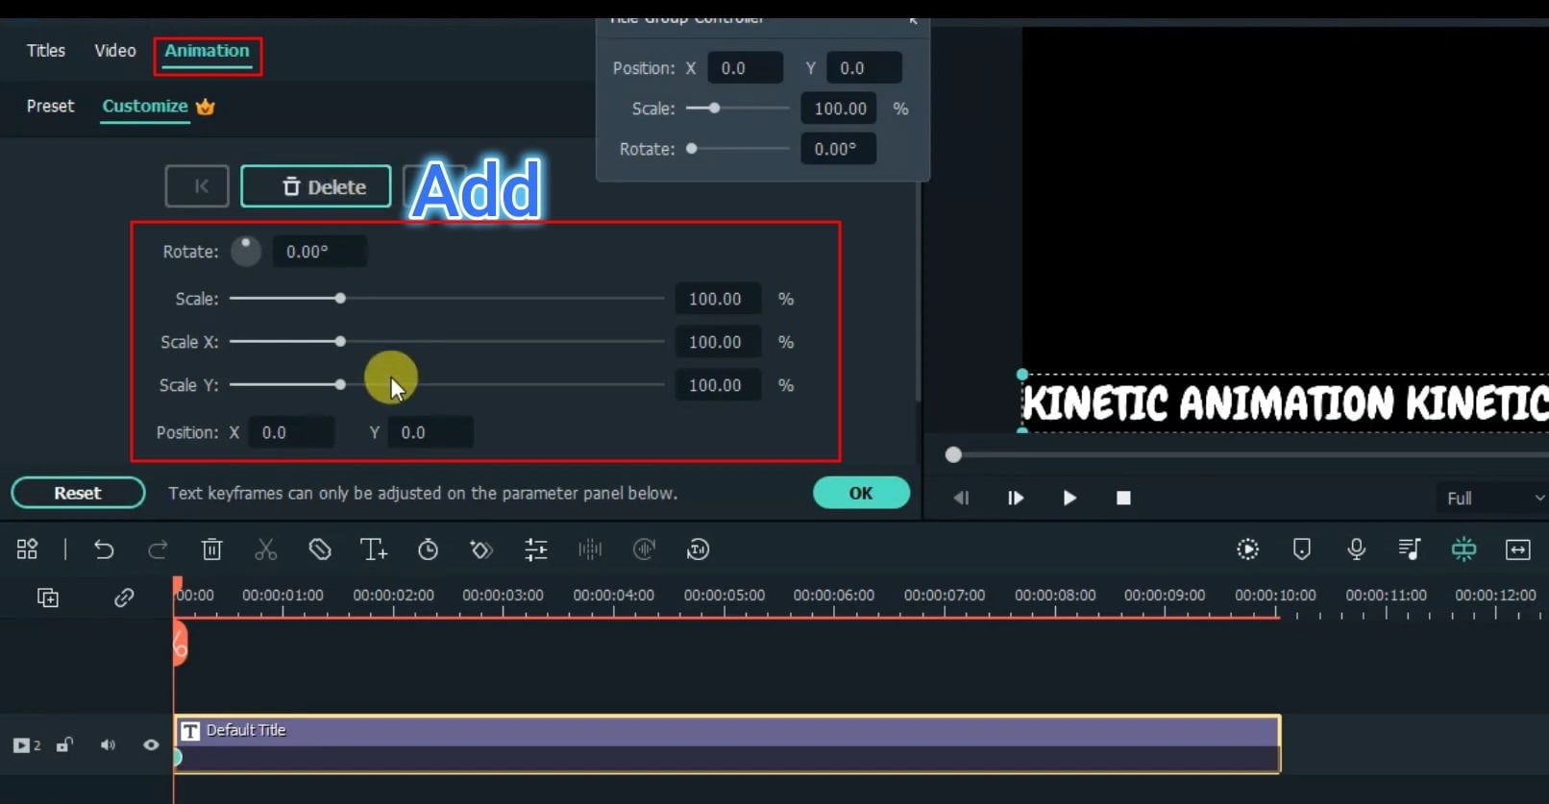Screen dimensions: 1549x804
Task: Click the Scale X slider handle
Action: point(340,342)
